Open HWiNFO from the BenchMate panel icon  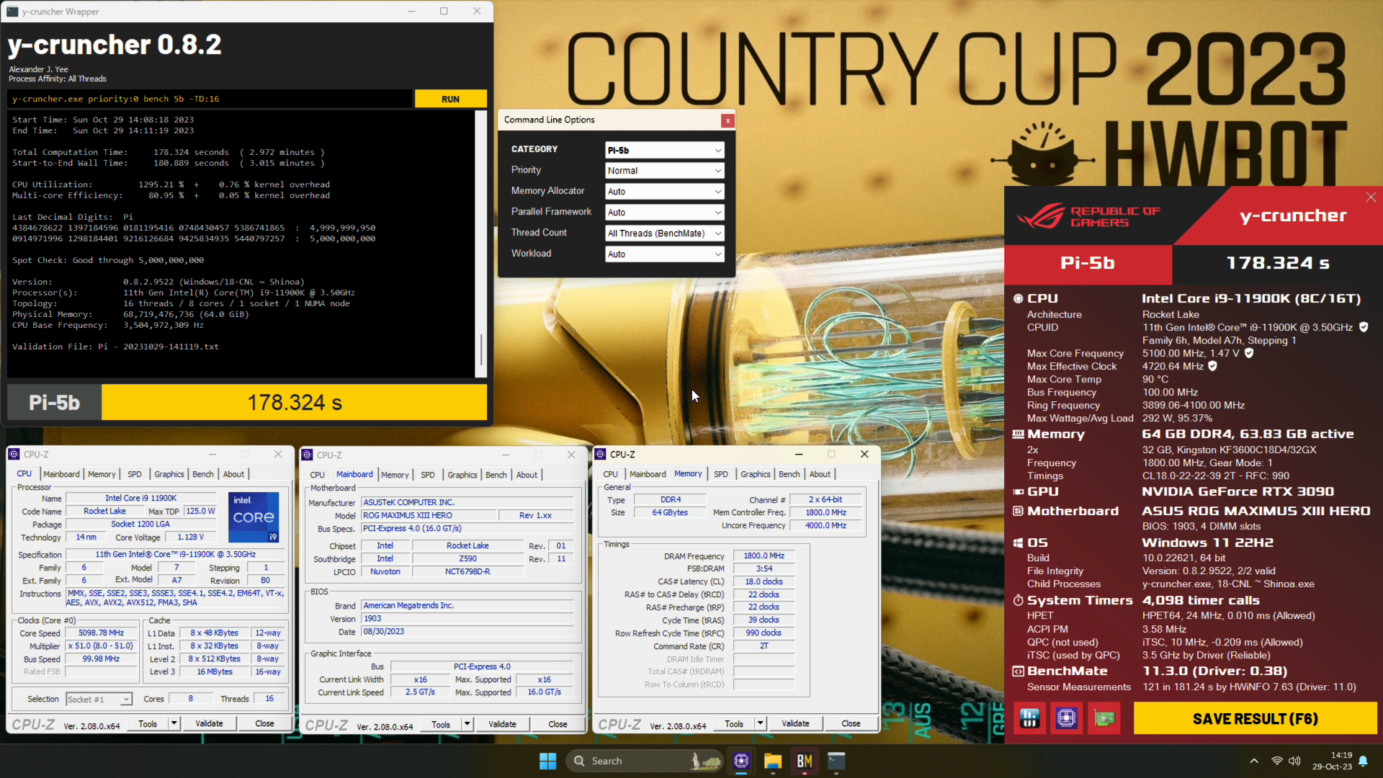[1029, 718]
